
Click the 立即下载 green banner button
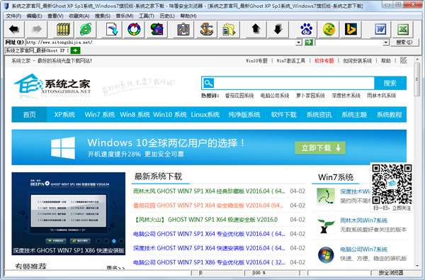(320, 148)
